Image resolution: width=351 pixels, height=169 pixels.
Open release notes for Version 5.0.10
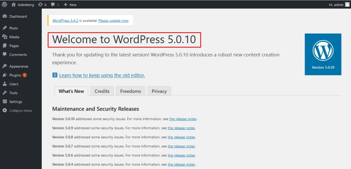tap(183, 119)
